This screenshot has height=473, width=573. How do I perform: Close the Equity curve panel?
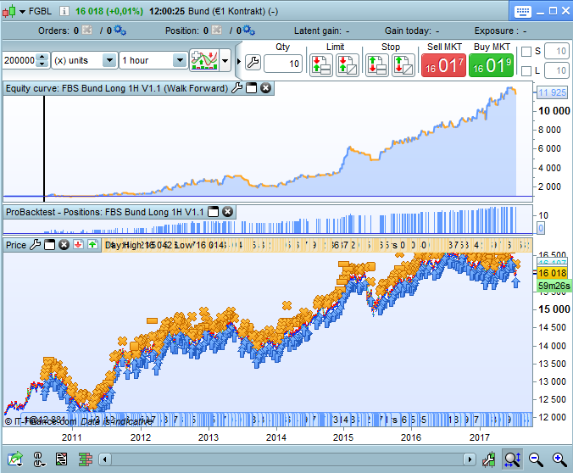(265, 88)
